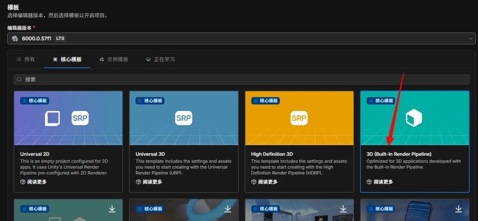478x221 pixels.
Task: Pick the High Definition 3D template
Action: (299, 141)
